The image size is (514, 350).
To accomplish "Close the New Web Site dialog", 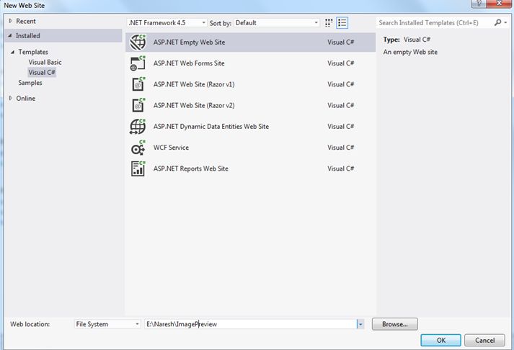I will 499,4.
